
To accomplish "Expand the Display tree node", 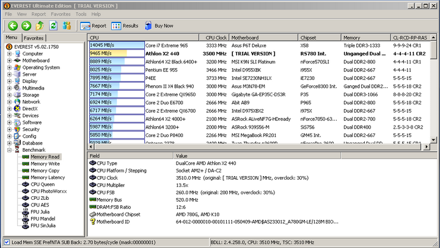I will tap(9, 81).
